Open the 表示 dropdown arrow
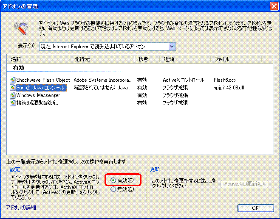This screenshot has height=219, width=280. point(172,47)
